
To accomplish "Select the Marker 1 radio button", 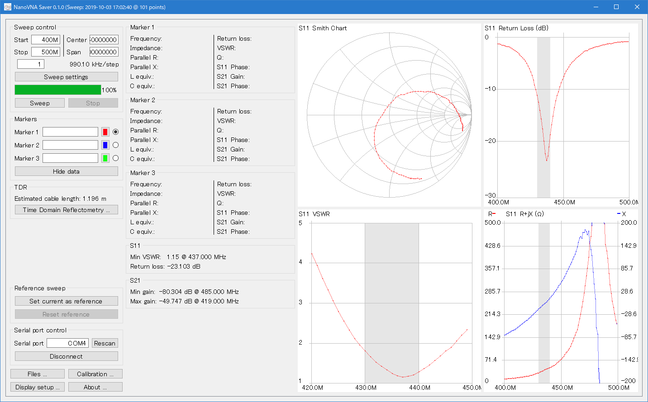I will (115, 132).
